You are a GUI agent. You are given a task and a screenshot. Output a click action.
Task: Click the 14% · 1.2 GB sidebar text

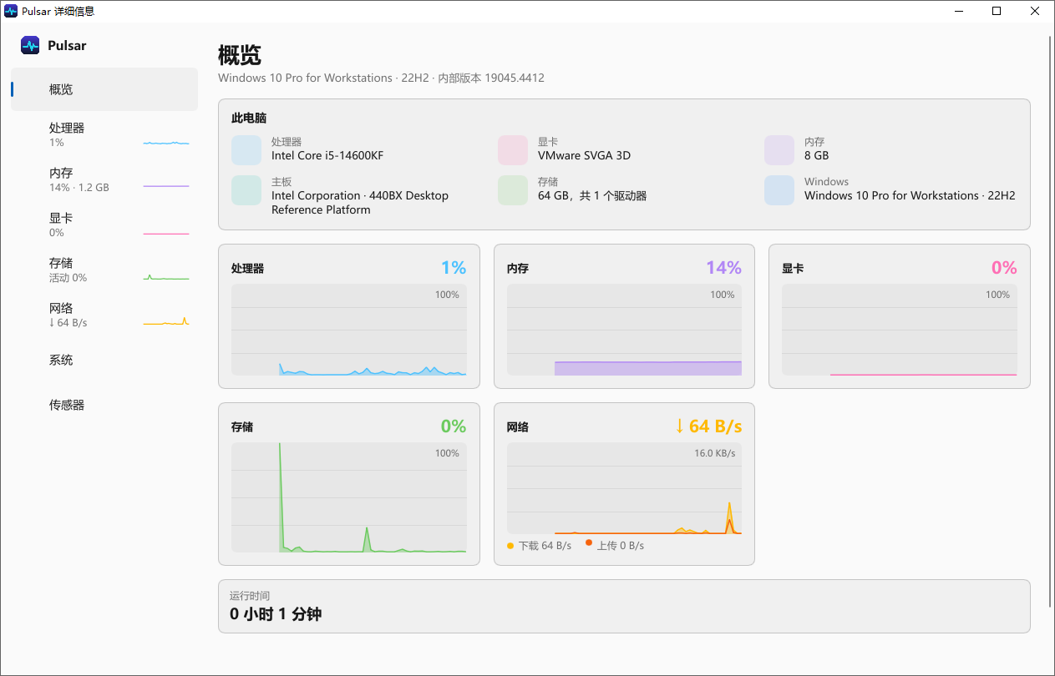79,188
